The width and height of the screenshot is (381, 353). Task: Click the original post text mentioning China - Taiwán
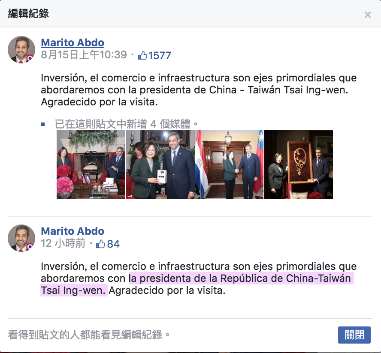point(199,90)
